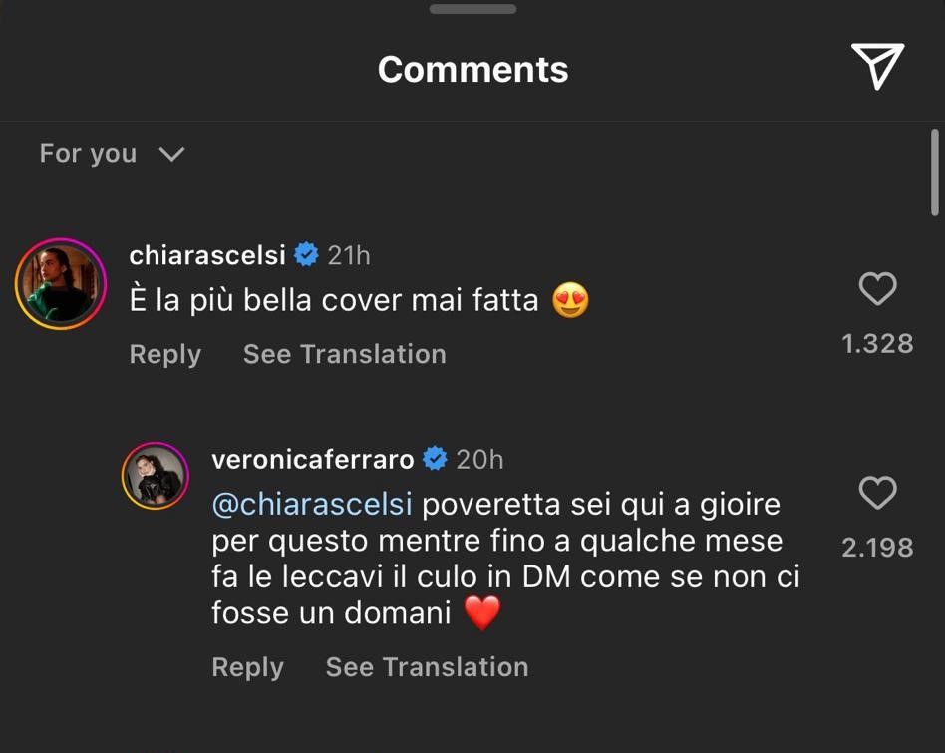See Translation of veronicaferraro's reply
Screen dimensions: 945x753
tap(427, 667)
